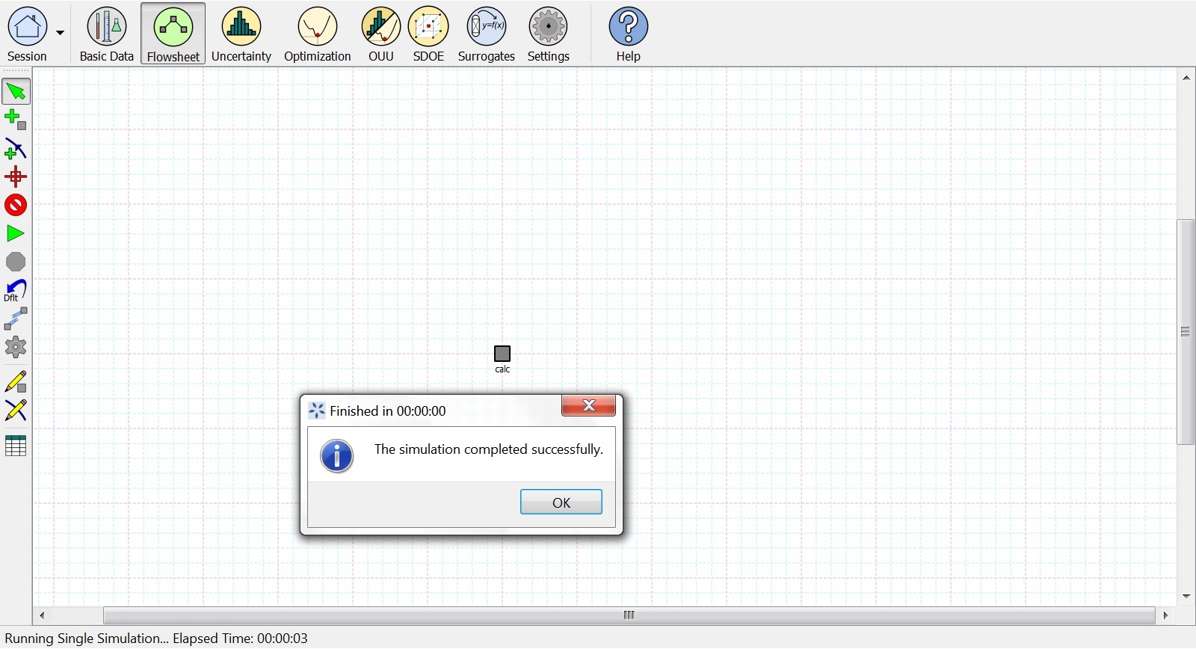Image resolution: width=1196 pixels, height=649 pixels.
Task: Open the Uncertainty analysis section
Action: [241, 34]
